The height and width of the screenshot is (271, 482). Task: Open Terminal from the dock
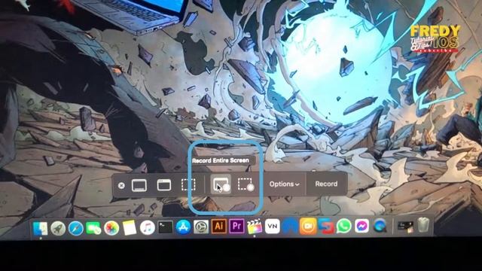[166, 227]
